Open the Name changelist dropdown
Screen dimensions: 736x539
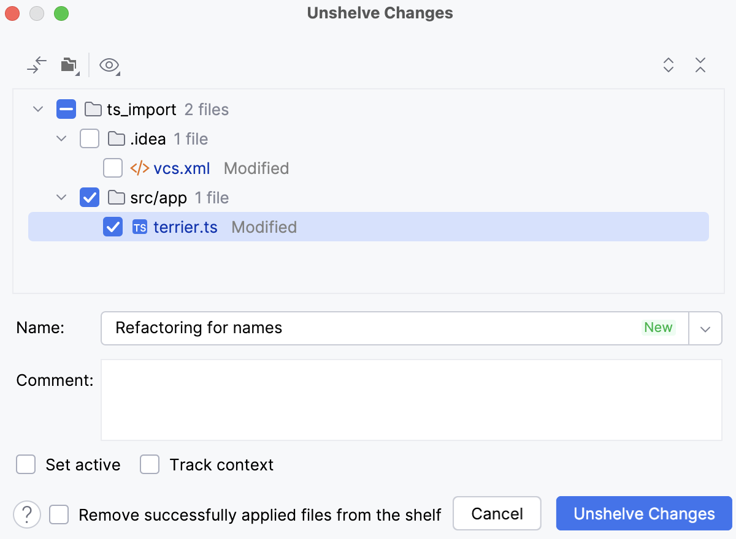click(x=705, y=328)
